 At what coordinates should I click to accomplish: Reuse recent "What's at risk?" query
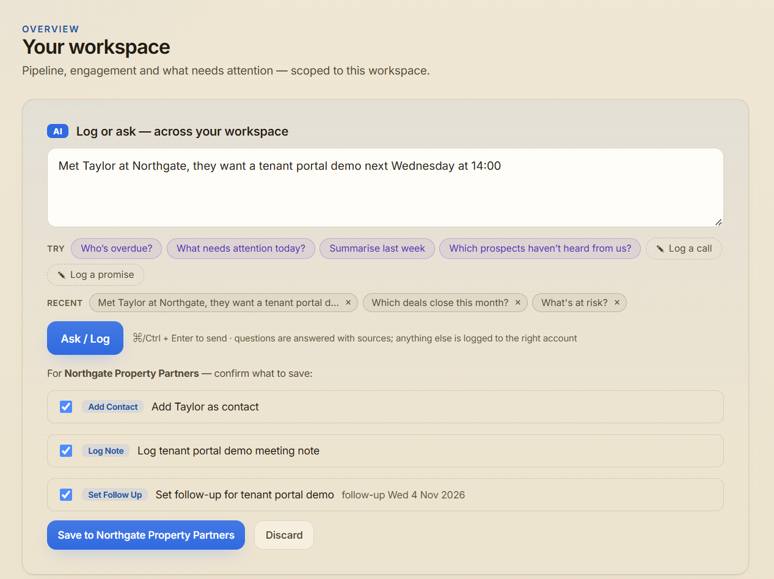click(574, 302)
